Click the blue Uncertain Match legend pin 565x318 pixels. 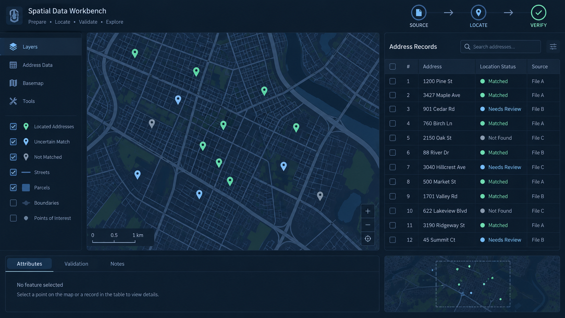(x=26, y=142)
